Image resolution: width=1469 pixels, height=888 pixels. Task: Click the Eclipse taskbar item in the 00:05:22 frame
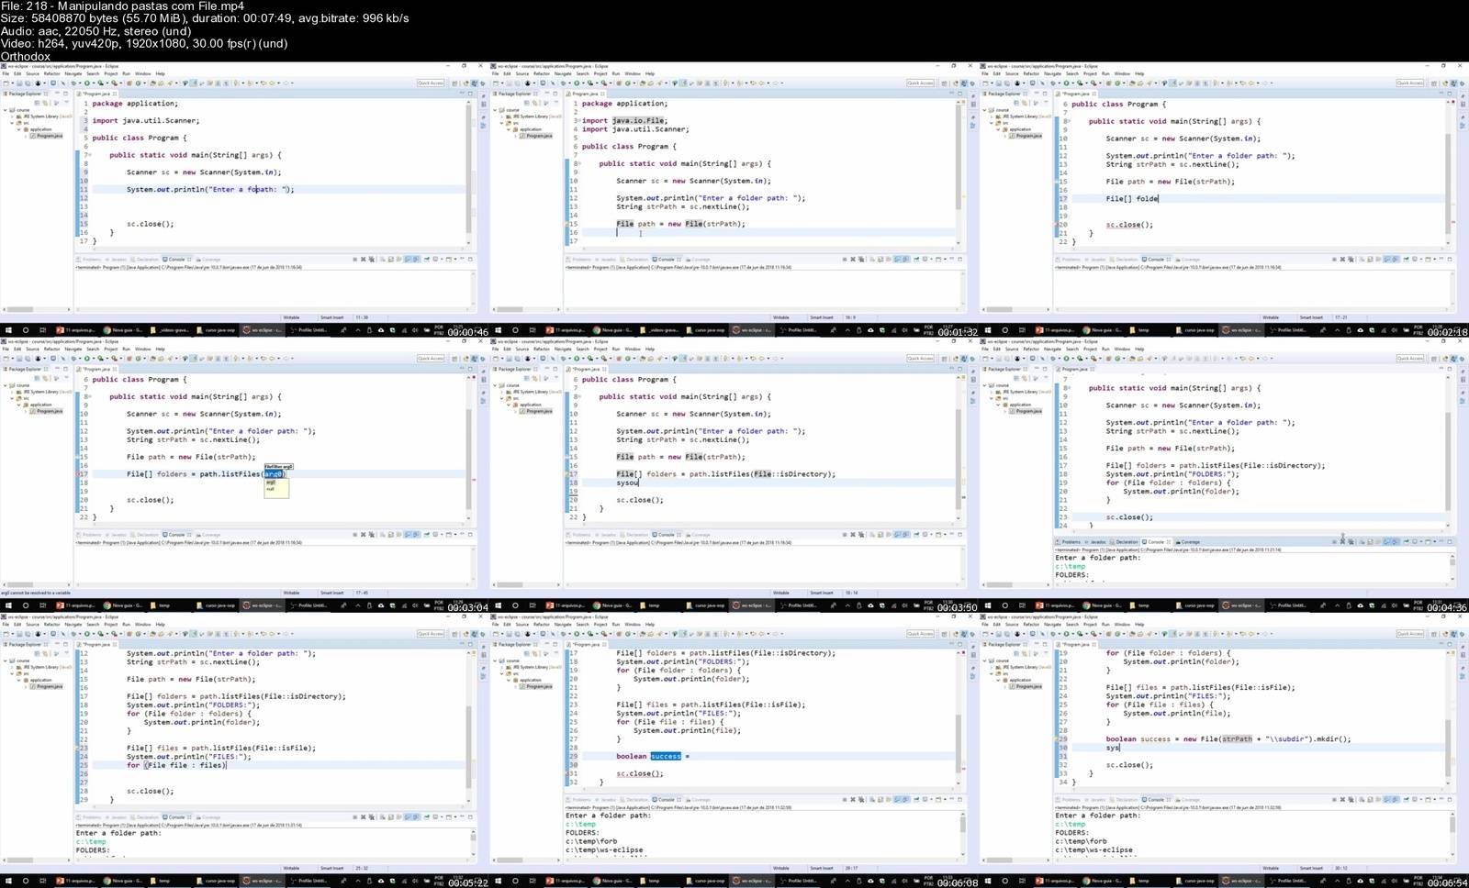pos(263,882)
